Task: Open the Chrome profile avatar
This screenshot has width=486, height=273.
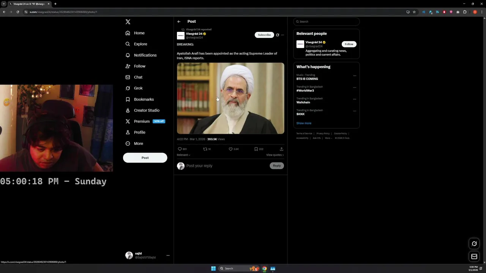Action: click(x=475, y=12)
